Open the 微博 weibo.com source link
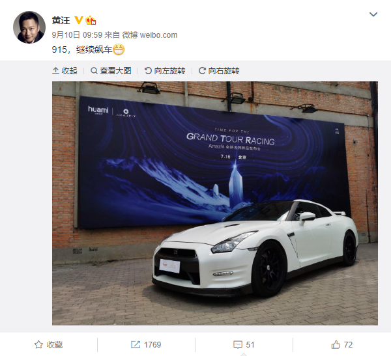This screenshot has height=356, width=391. click(x=150, y=35)
